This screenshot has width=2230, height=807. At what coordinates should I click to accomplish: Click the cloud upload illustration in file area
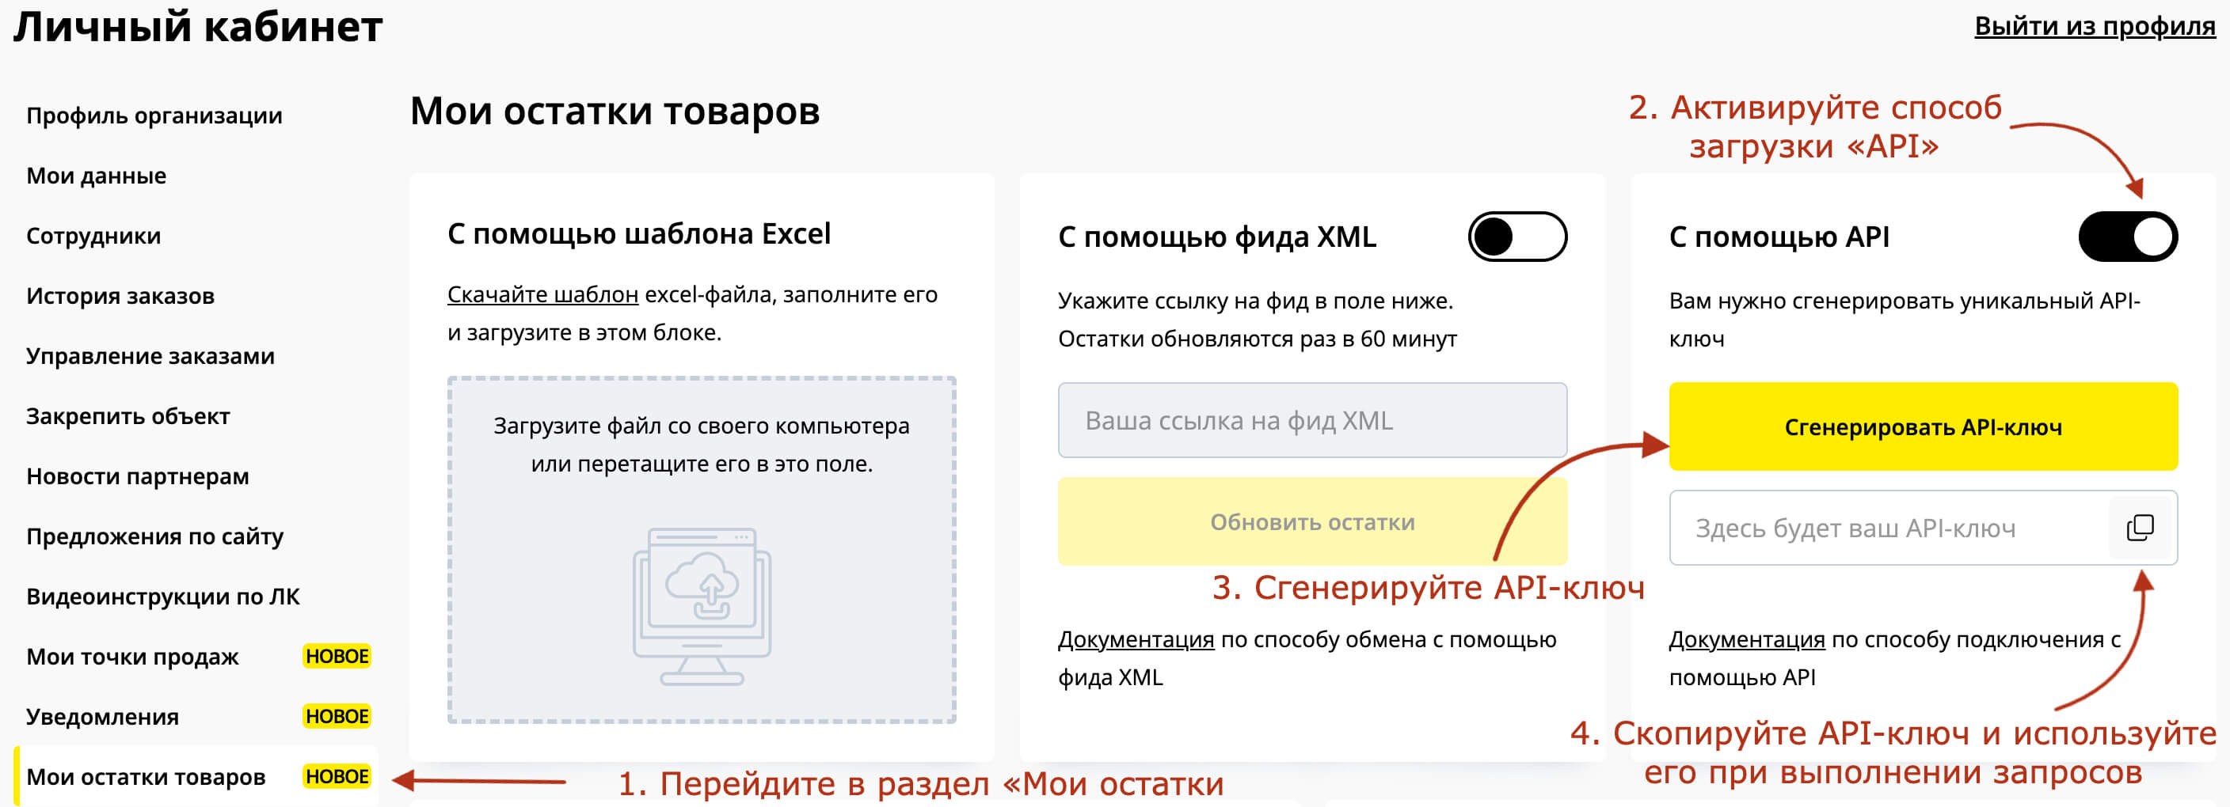point(704,605)
